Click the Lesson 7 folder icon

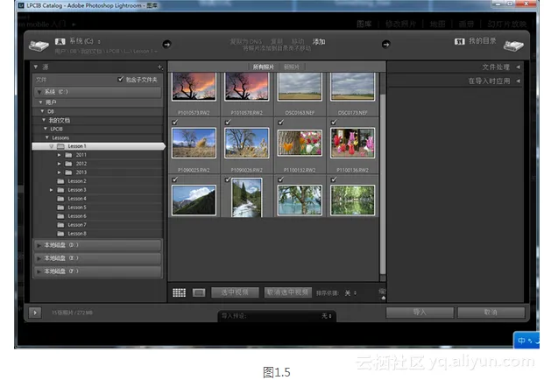point(60,225)
